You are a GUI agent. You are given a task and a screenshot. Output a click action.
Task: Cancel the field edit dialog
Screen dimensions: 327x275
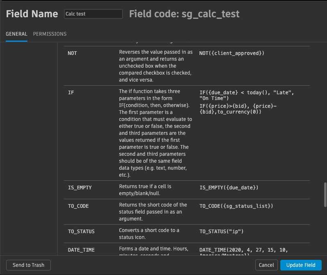(x=266, y=265)
